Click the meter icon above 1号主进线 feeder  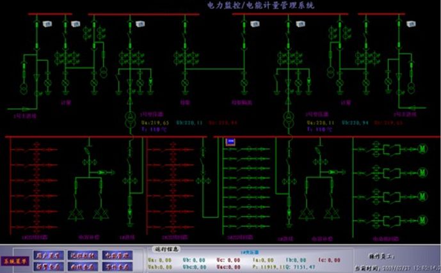(x=47, y=24)
